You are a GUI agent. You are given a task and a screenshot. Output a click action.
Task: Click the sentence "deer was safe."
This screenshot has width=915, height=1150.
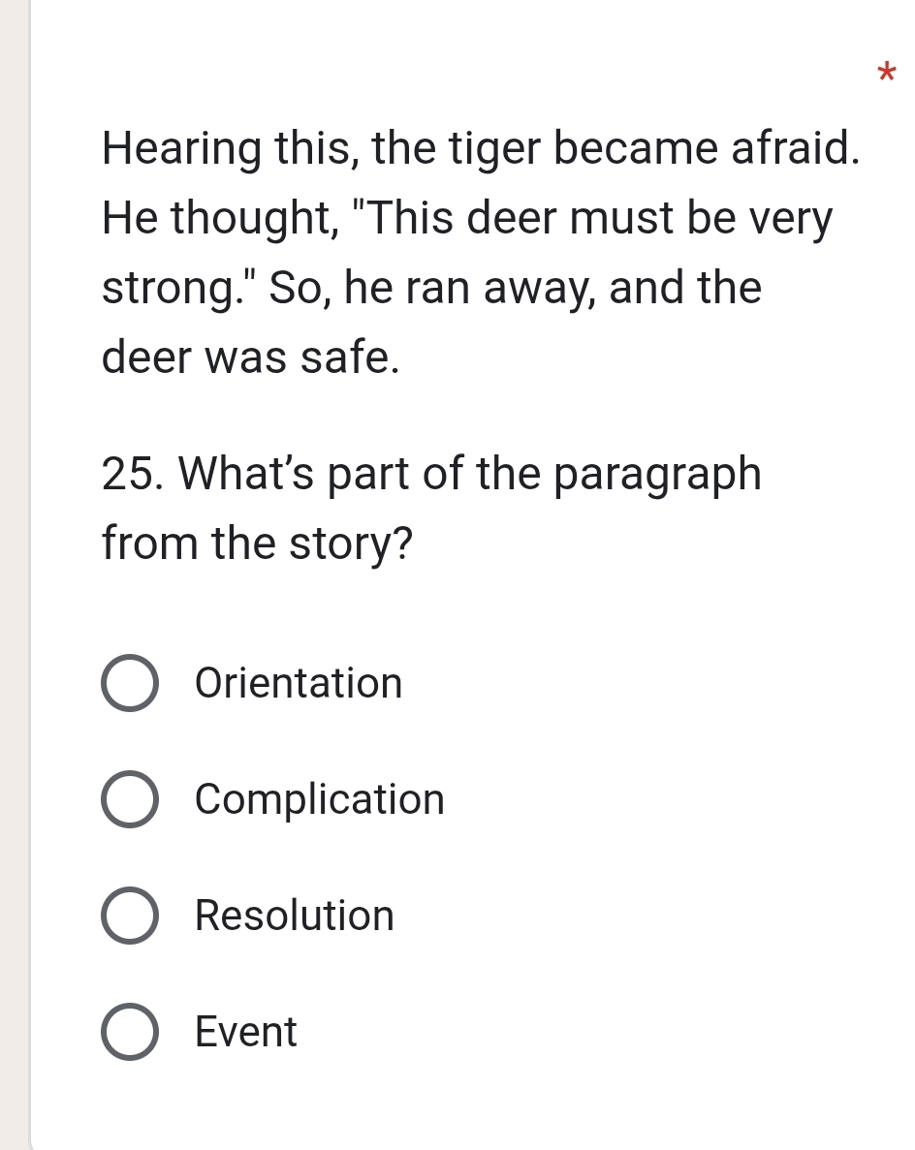251,358
